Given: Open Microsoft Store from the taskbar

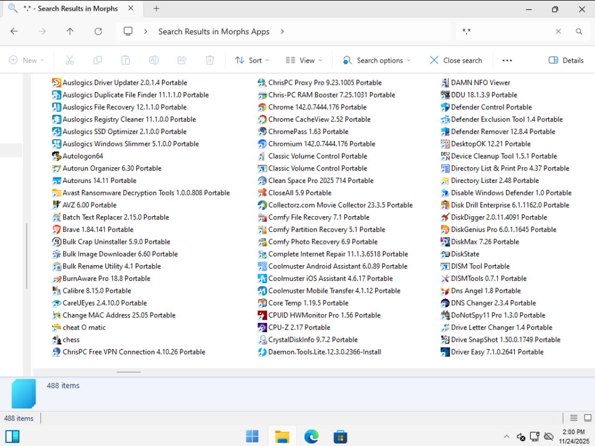Looking at the screenshot, I should 340,436.
